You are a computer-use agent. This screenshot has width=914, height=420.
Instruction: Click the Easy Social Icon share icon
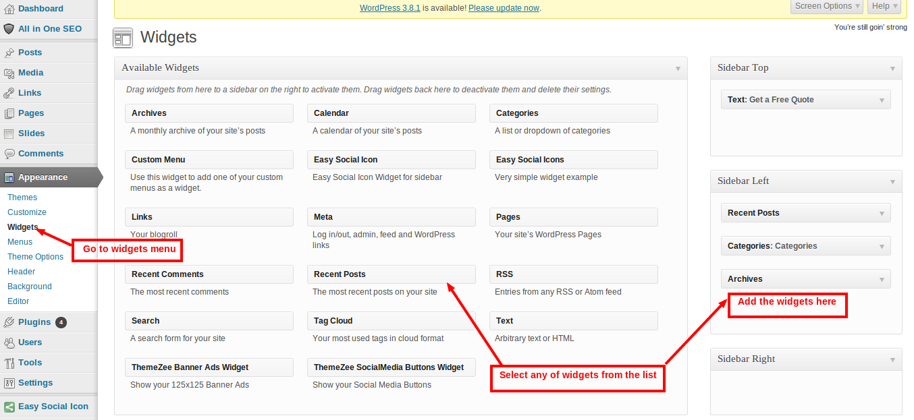9,407
